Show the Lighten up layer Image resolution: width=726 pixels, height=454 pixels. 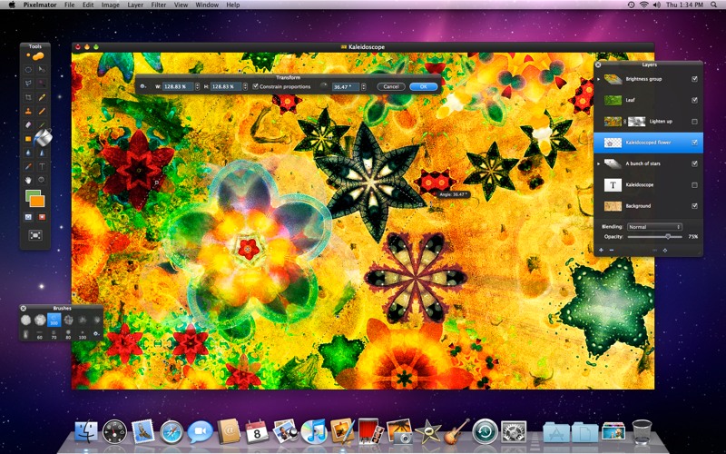click(x=694, y=121)
